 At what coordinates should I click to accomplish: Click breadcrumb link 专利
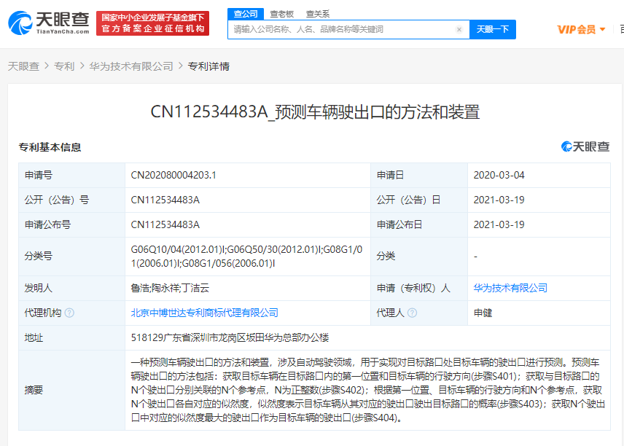[x=61, y=65]
